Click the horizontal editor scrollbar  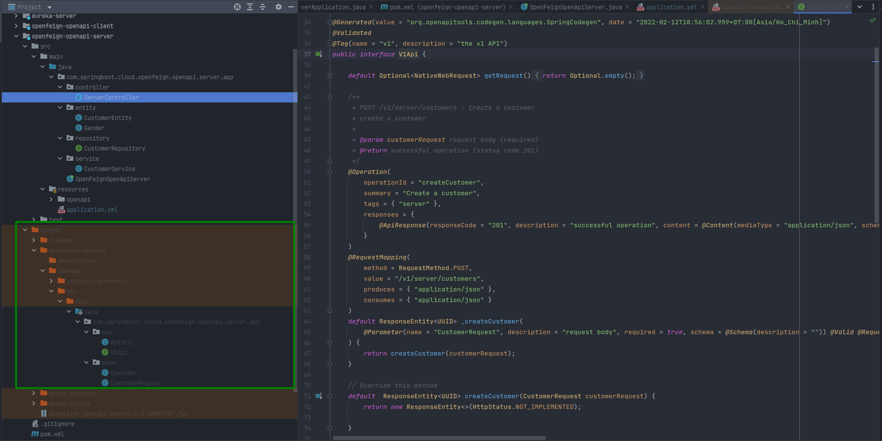point(438,437)
